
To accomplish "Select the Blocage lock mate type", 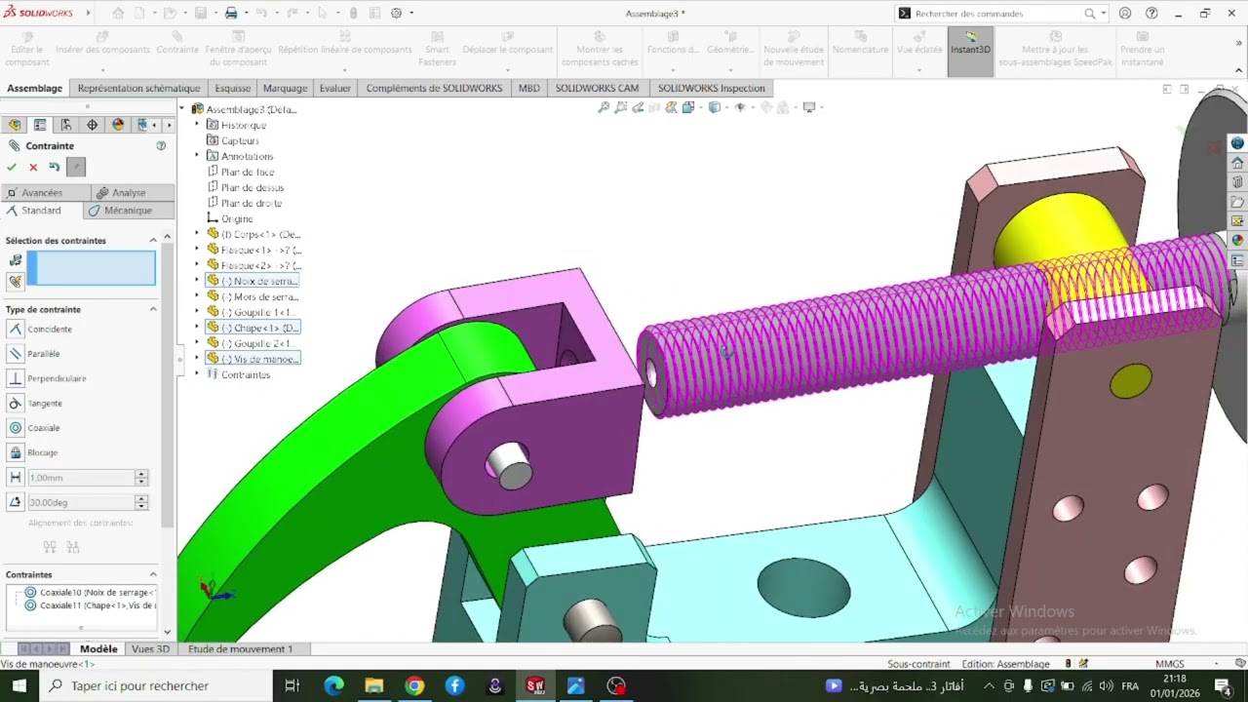I will click(x=16, y=452).
